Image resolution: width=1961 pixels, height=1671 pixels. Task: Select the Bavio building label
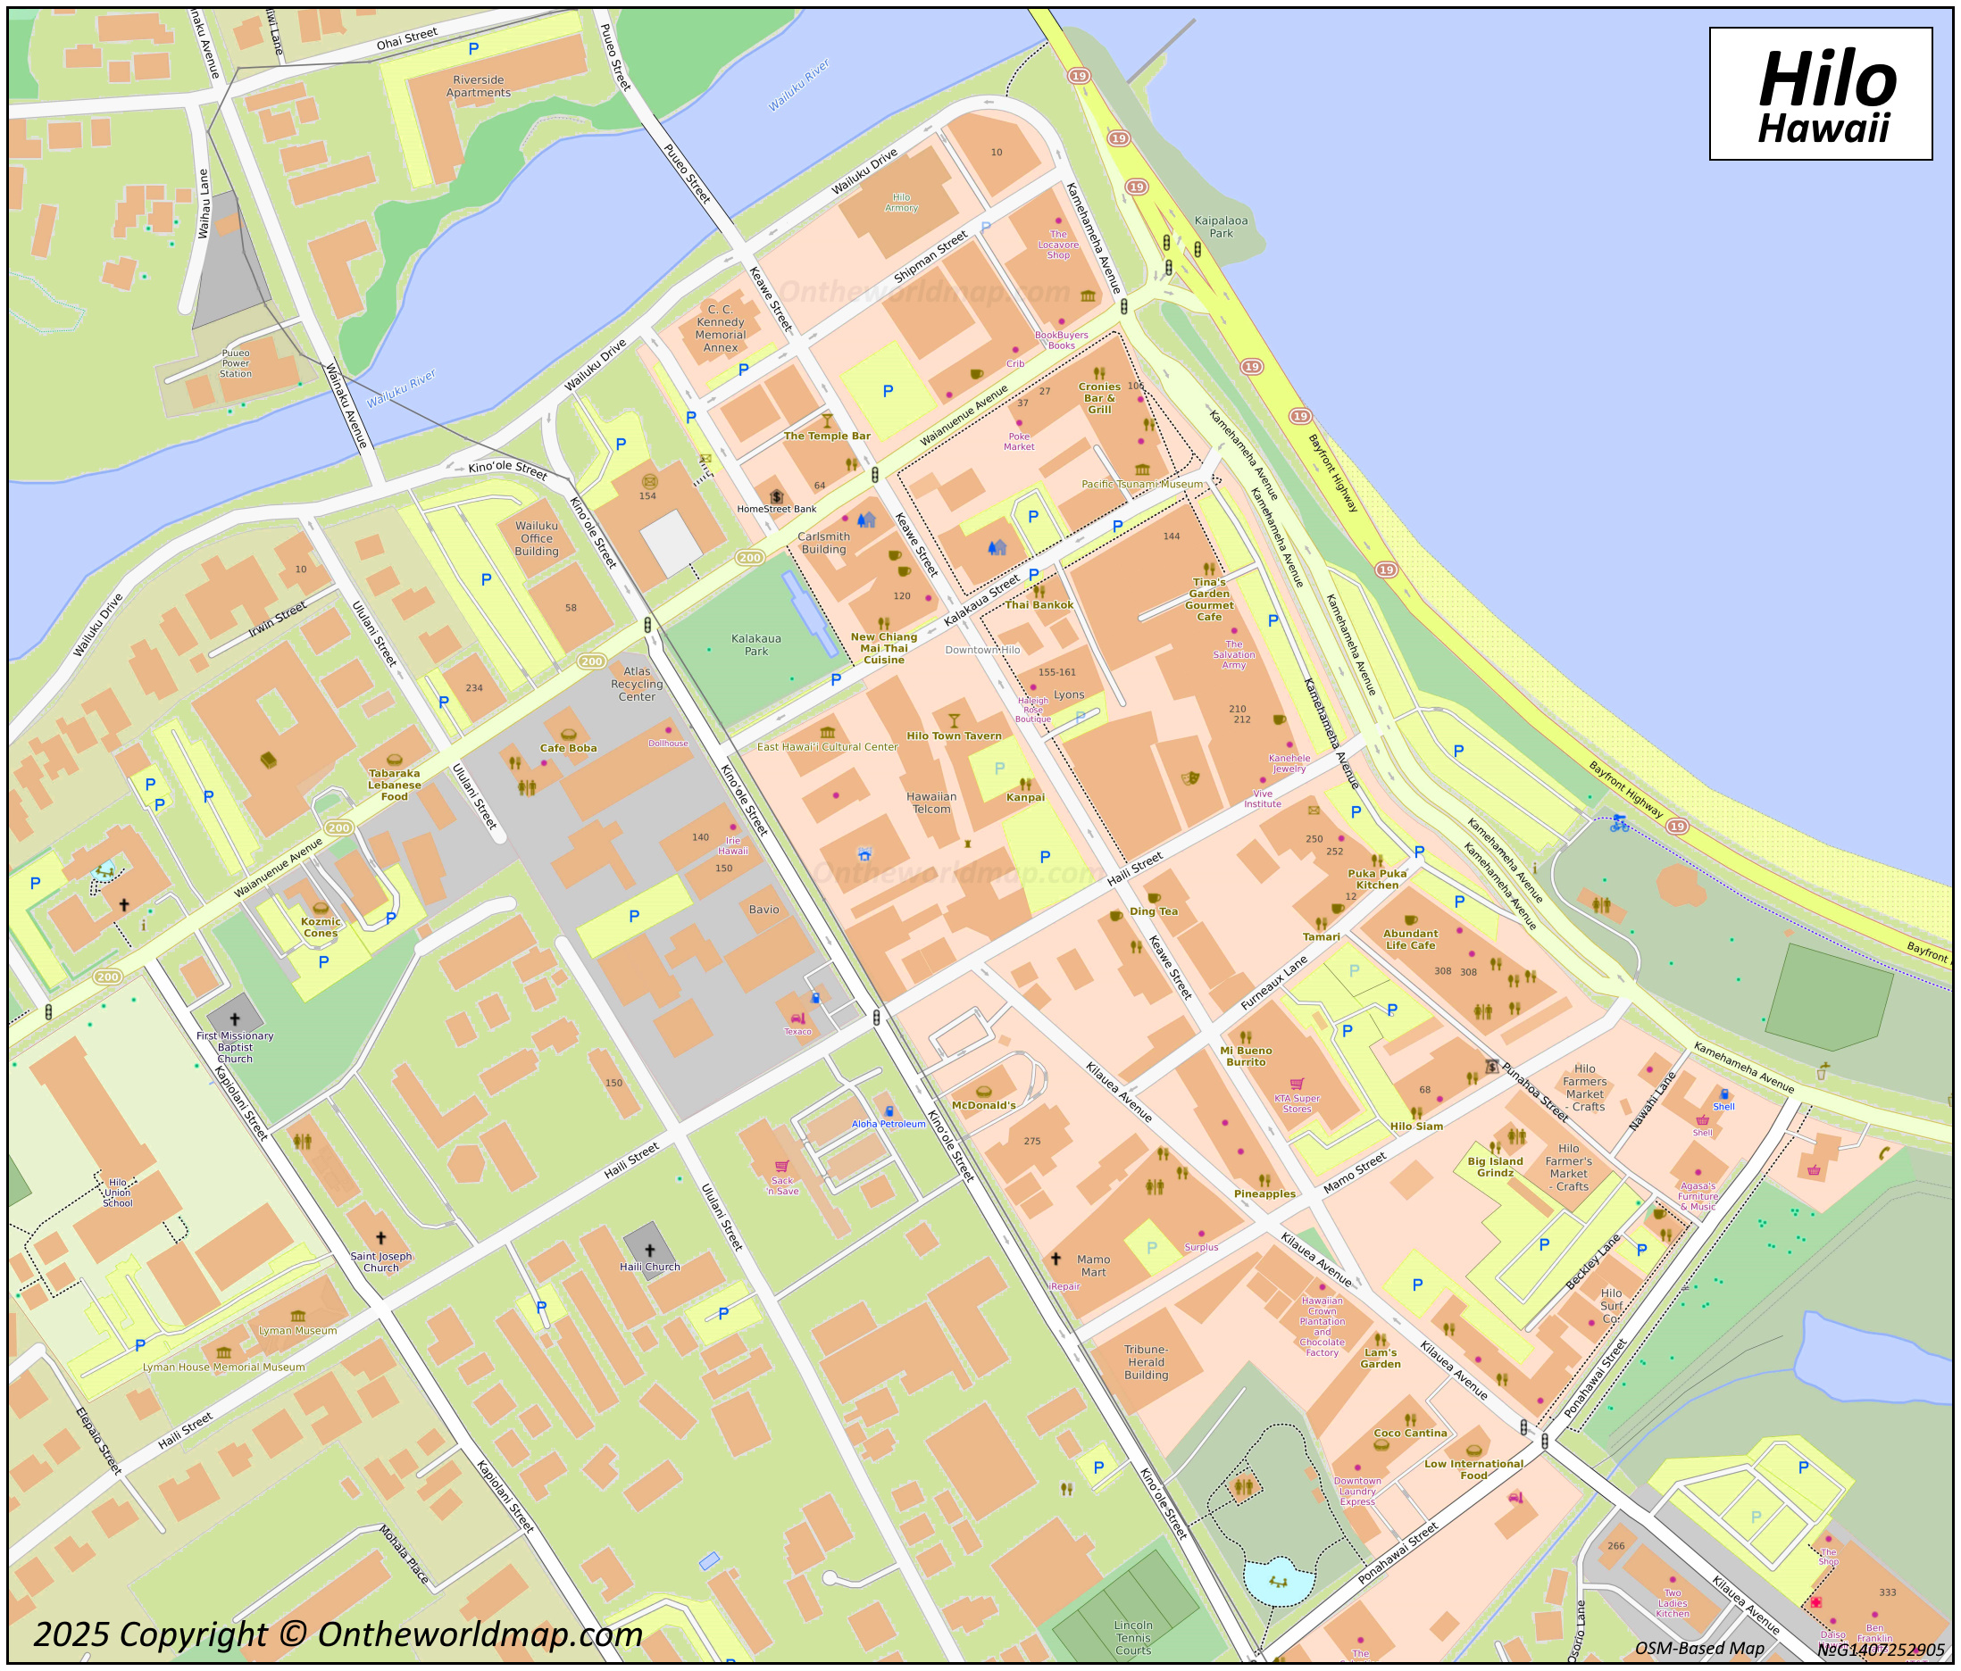(764, 910)
